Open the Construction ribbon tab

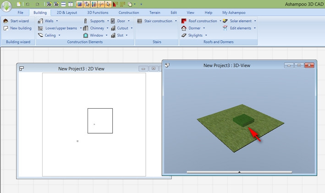[129, 12]
